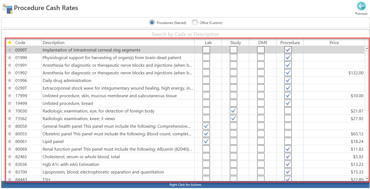The height and width of the screenshot is (189, 370).
Task: Star the Obstetric panel row
Action: (10, 134)
